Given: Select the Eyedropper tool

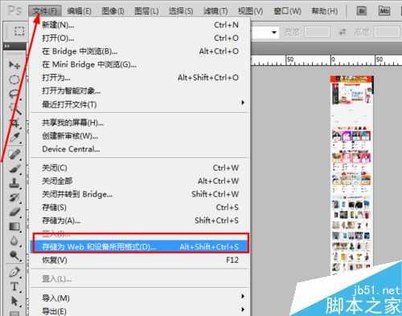Looking at the screenshot, I should [x=14, y=137].
